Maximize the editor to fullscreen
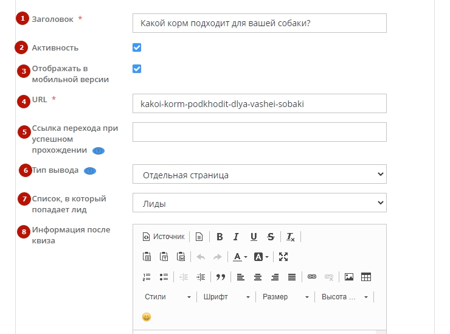This screenshot has width=450, height=334. 283,257
